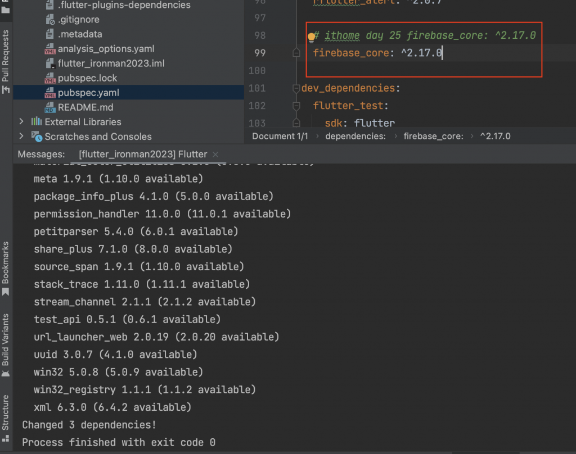
Task: Click the fold marker on line 99
Action: click(x=296, y=53)
